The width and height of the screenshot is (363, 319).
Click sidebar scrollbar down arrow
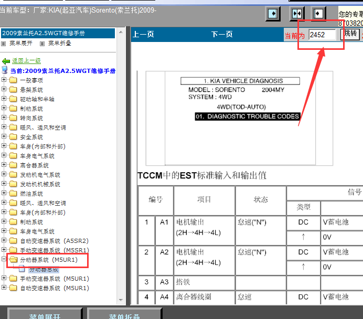pyautogui.click(x=121, y=300)
